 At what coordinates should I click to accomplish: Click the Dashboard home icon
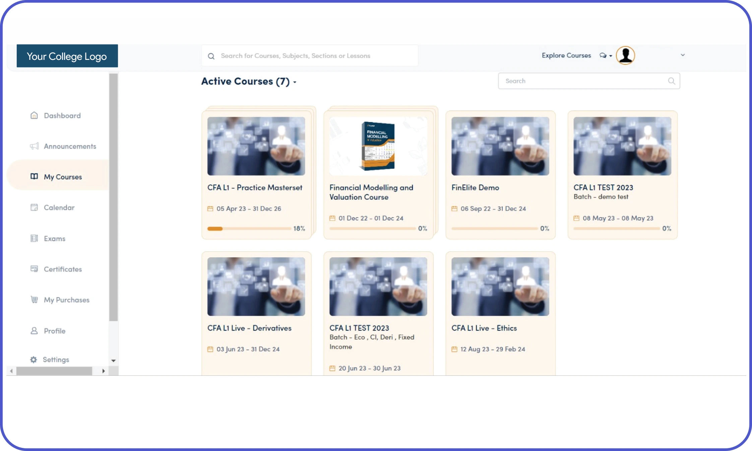34,115
